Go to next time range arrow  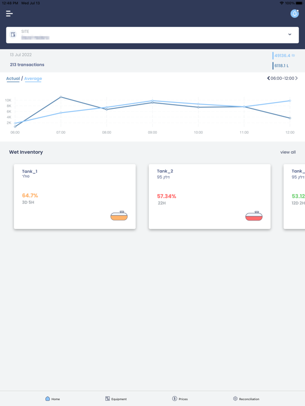pos(297,78)
